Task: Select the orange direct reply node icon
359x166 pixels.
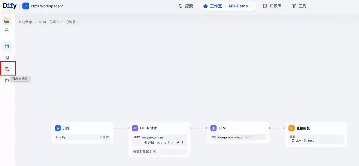Action: point(291,128)
